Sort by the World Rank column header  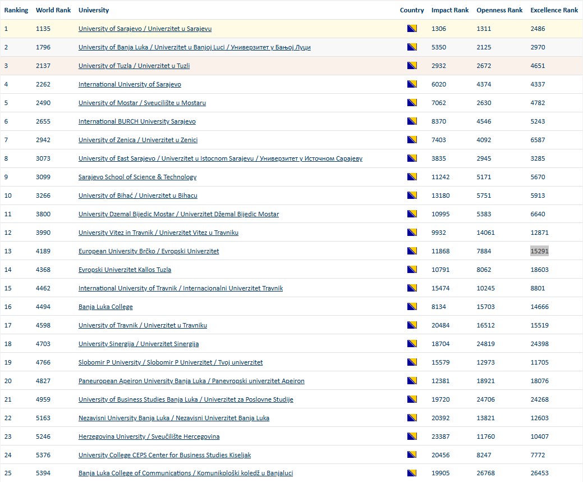pos(53,10)
